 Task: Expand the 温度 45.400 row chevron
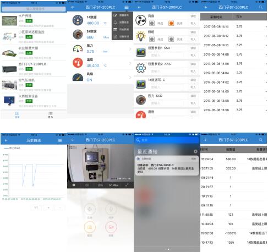coord(130,63)
